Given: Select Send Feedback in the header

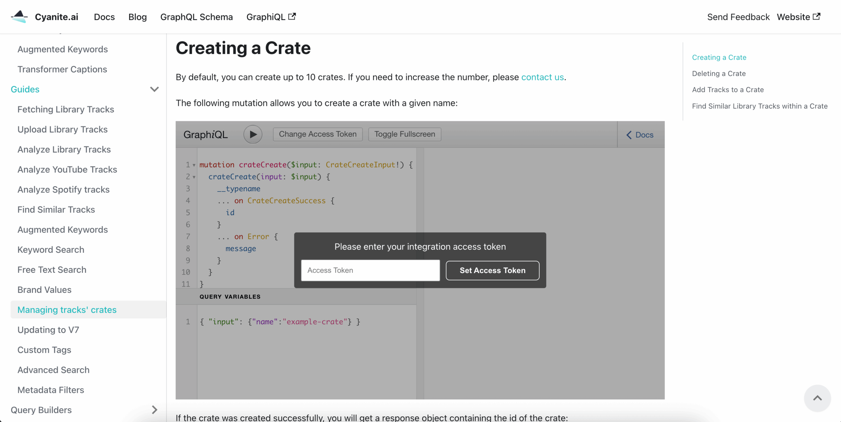Looking at the screenshot, I should (738, 16).
